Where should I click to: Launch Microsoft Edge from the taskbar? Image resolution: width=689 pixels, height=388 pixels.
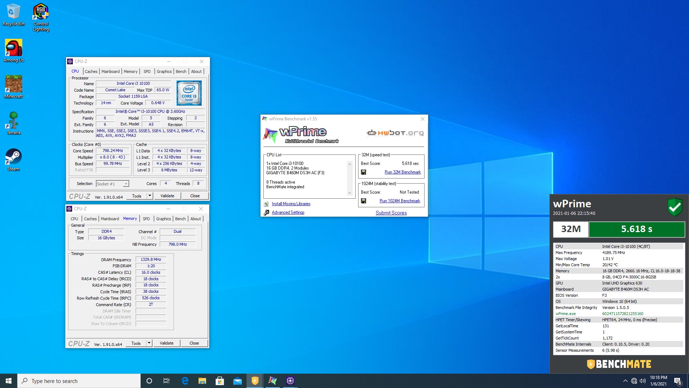(x=185, y=381)
